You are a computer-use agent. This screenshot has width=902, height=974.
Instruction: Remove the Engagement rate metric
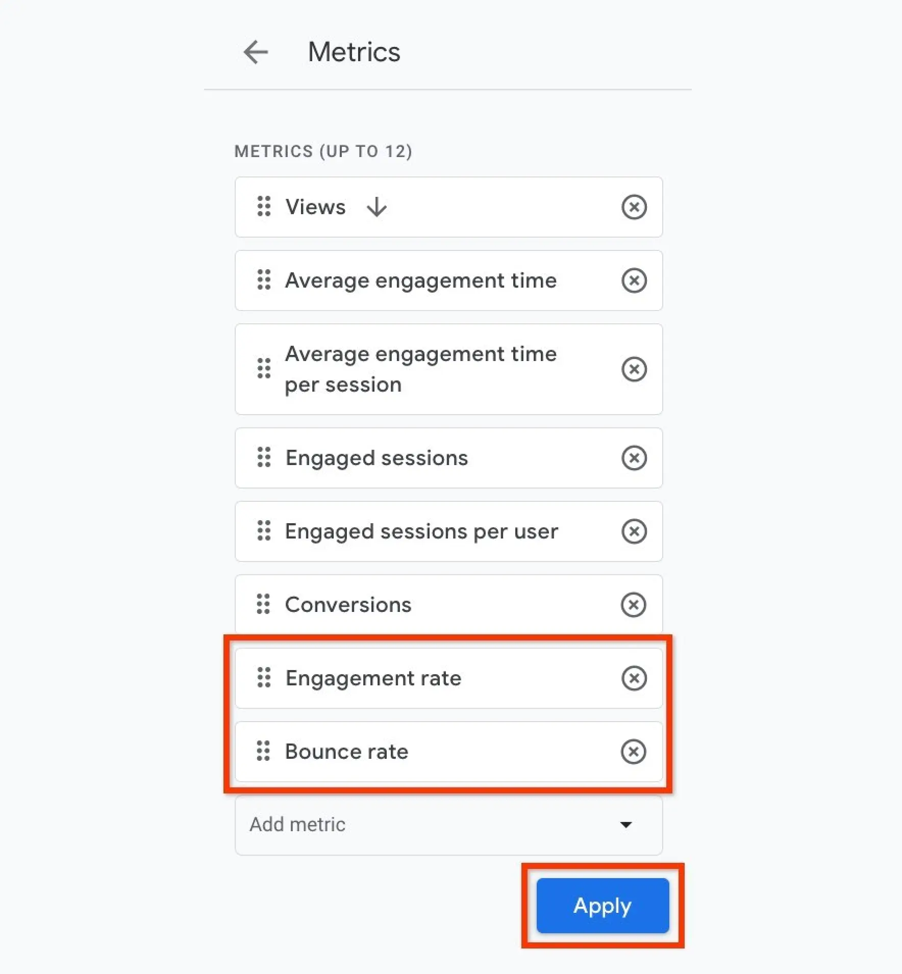click(x=634, y=678)
